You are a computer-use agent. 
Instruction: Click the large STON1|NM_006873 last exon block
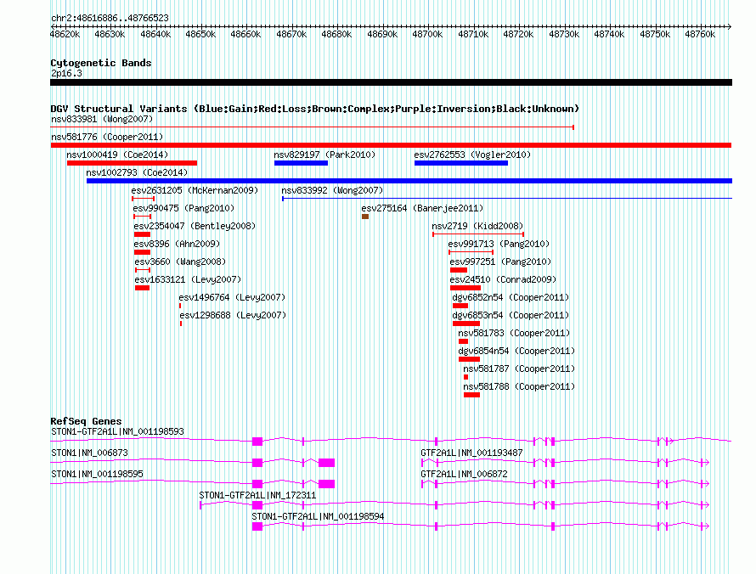pos(326,463)
